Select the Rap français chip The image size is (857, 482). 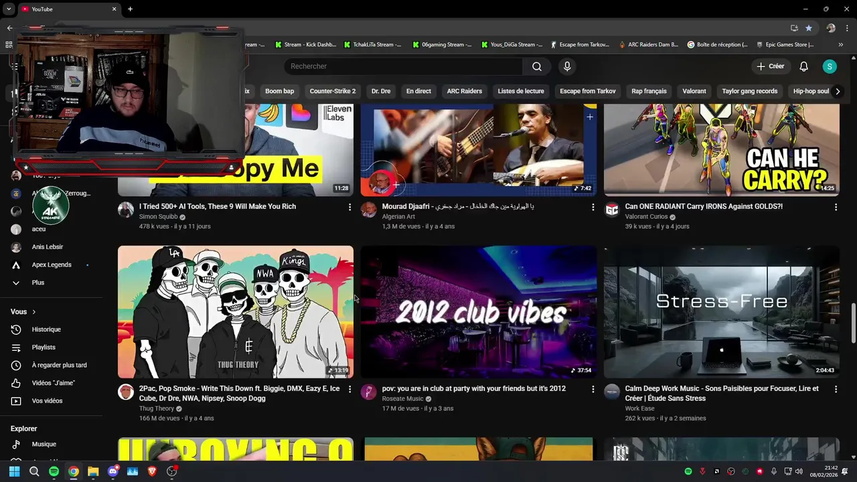tap(649, 91)
